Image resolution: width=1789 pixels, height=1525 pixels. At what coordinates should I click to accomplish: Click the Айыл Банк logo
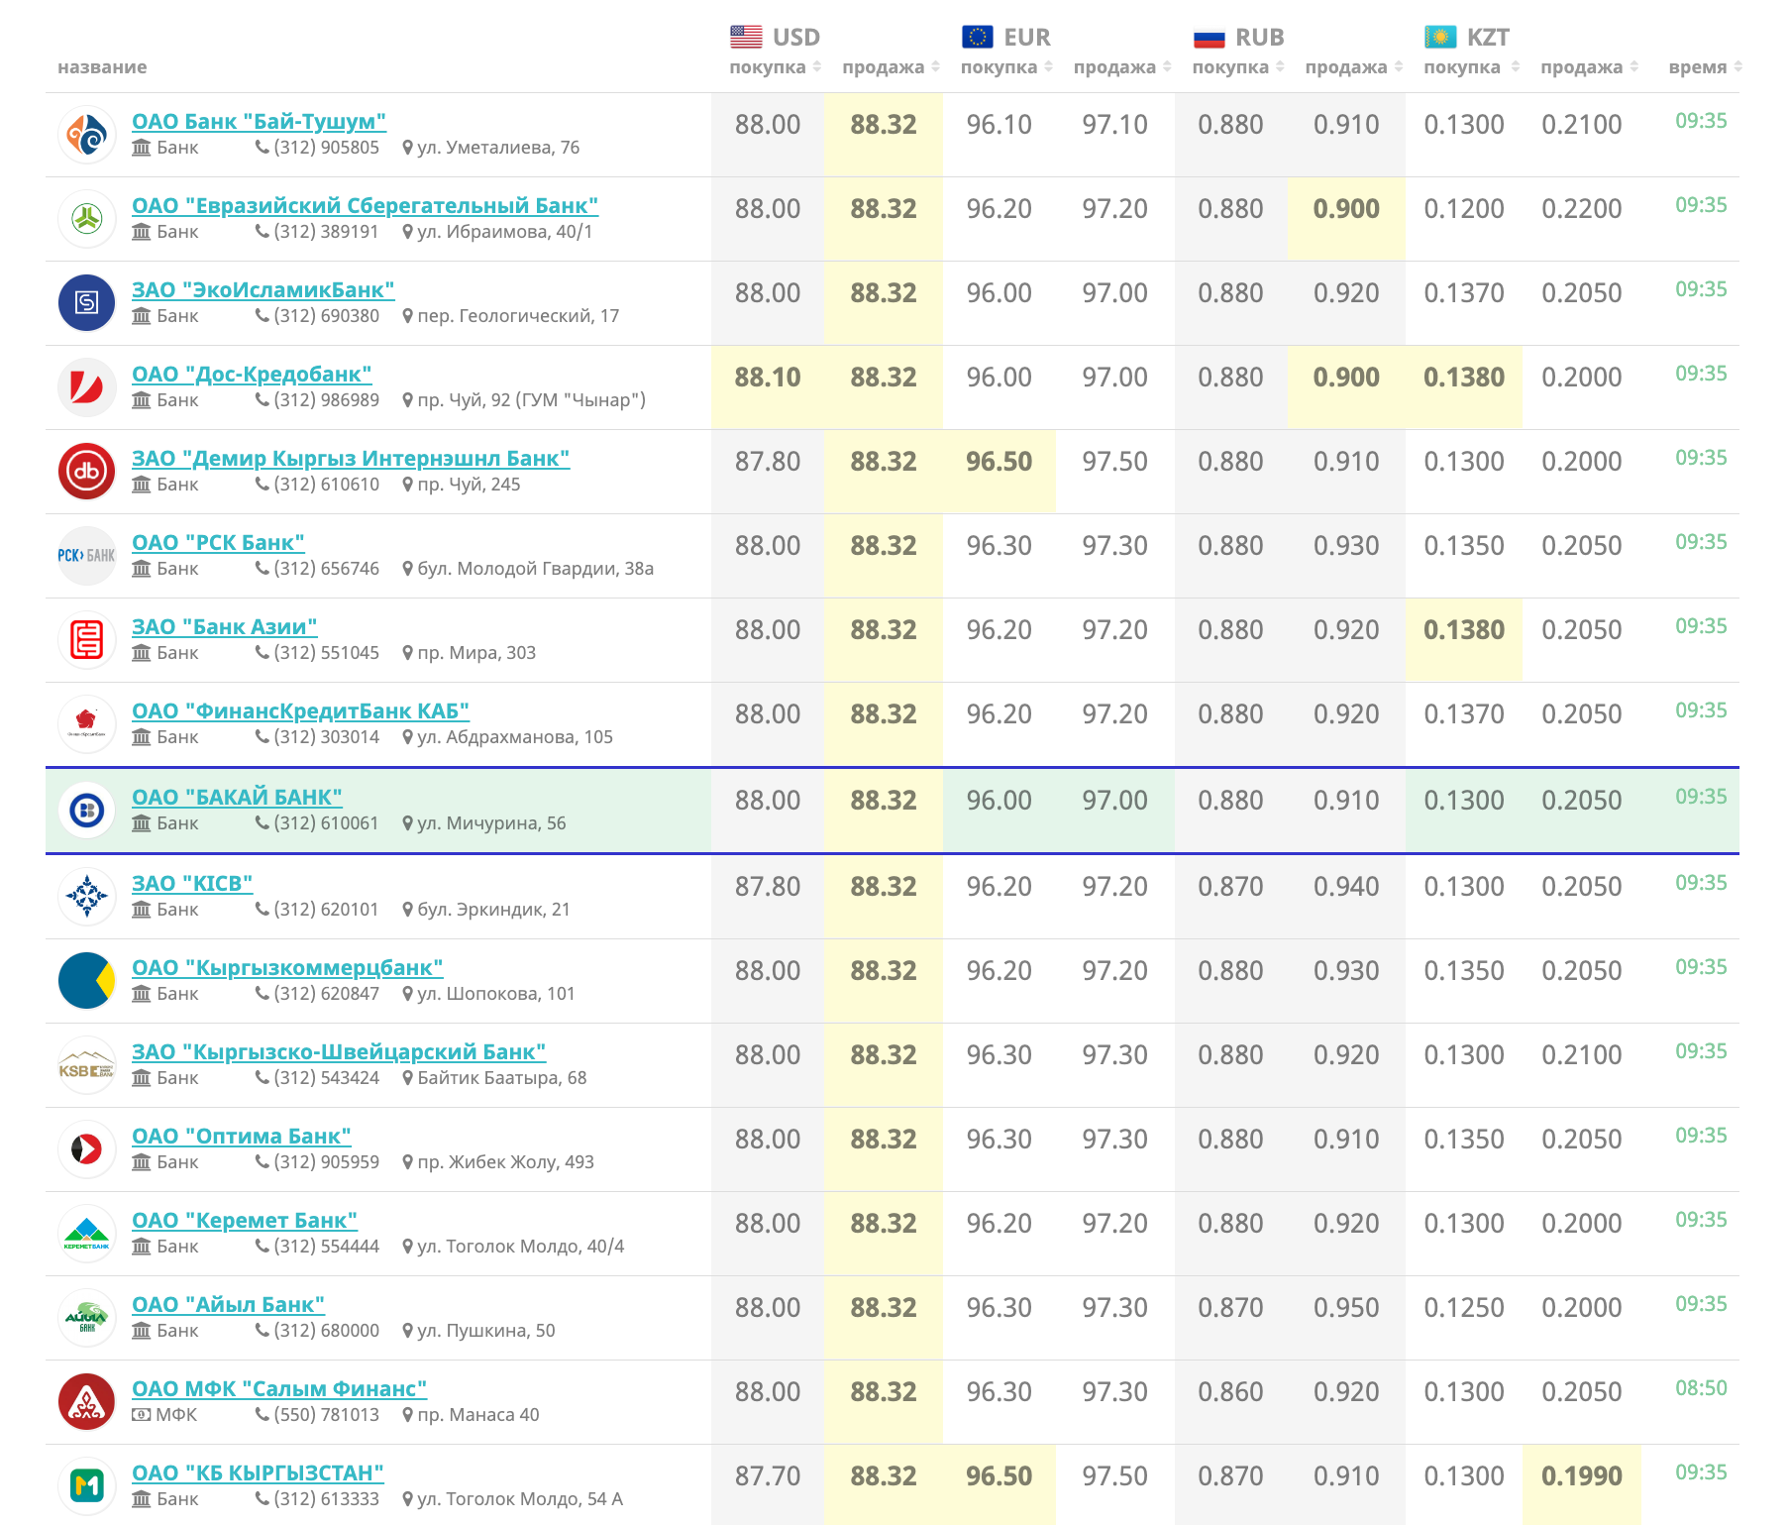coord(87,1318)
